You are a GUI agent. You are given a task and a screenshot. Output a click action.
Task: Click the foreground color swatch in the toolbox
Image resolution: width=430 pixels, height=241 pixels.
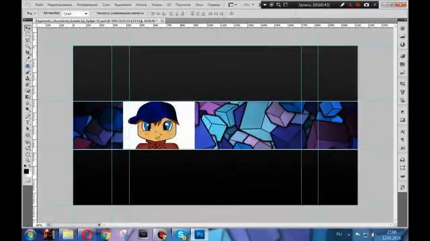[26, 171]
